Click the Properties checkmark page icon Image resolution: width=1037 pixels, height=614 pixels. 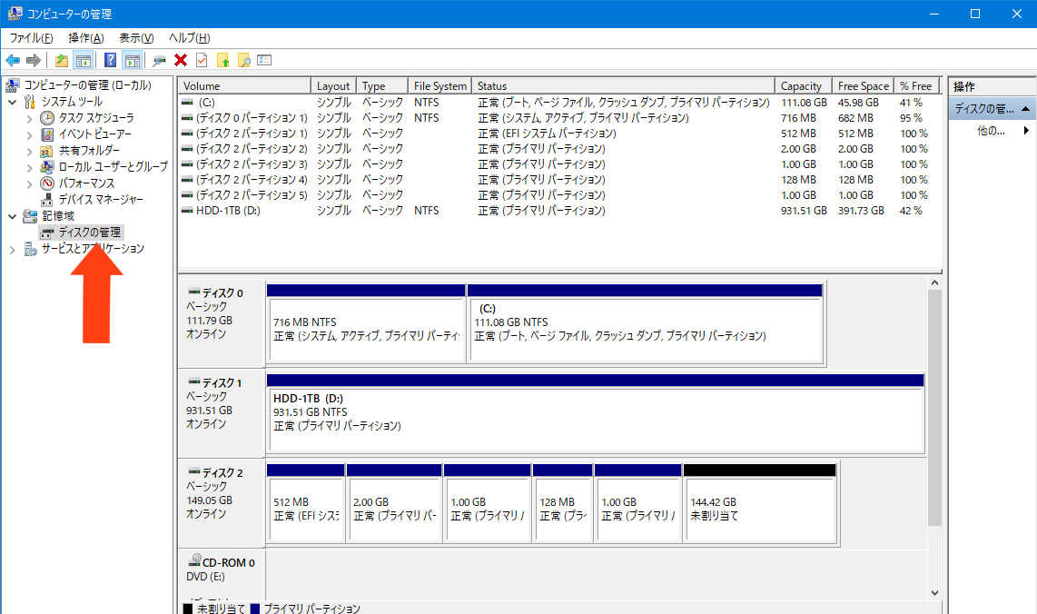202,61
